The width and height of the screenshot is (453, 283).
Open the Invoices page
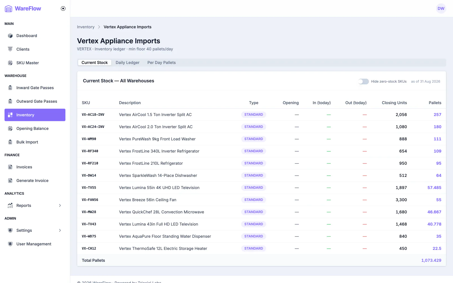[35, 167]
